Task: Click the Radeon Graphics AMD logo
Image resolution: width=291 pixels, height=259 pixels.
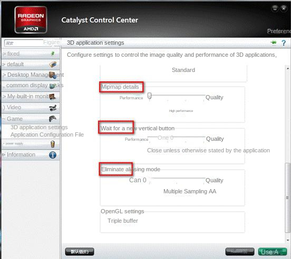Action: [31, 19]
